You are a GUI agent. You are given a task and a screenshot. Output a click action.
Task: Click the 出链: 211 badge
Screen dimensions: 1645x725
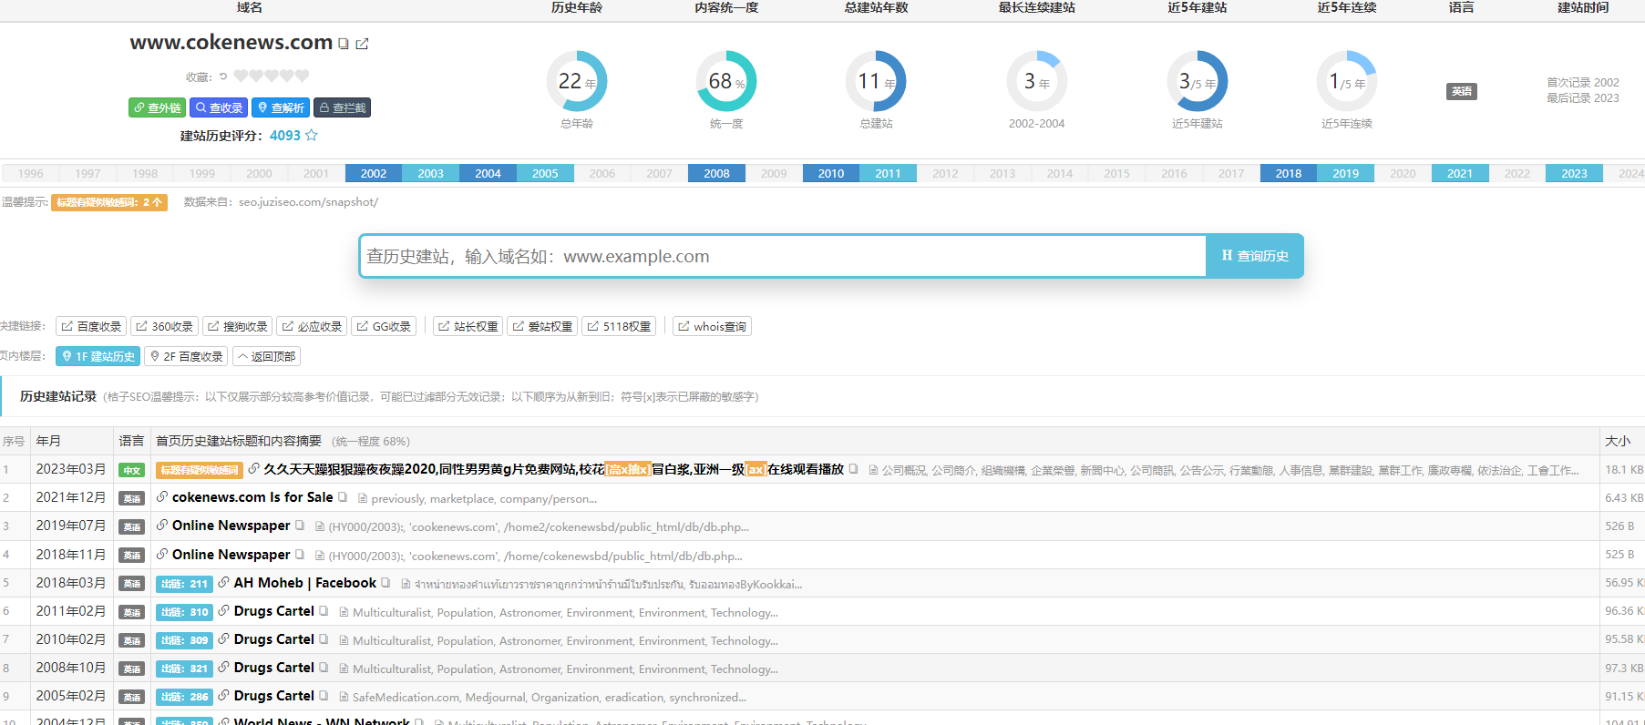pyautogui.click(x=184, y=584)
